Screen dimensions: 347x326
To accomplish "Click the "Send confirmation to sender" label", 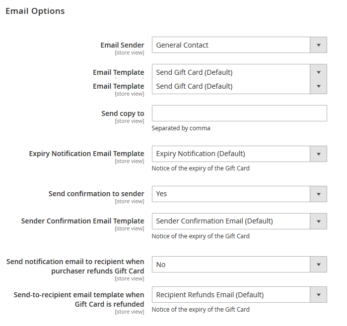I will (96, 194).
